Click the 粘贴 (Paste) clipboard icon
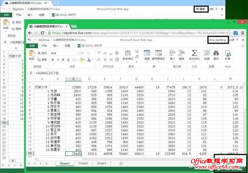 [31, 54]
